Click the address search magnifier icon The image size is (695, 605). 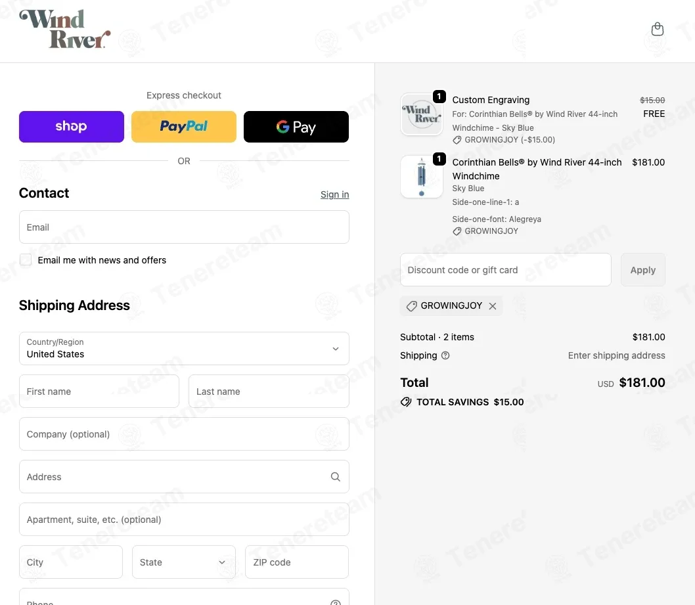tap(335, 477)
